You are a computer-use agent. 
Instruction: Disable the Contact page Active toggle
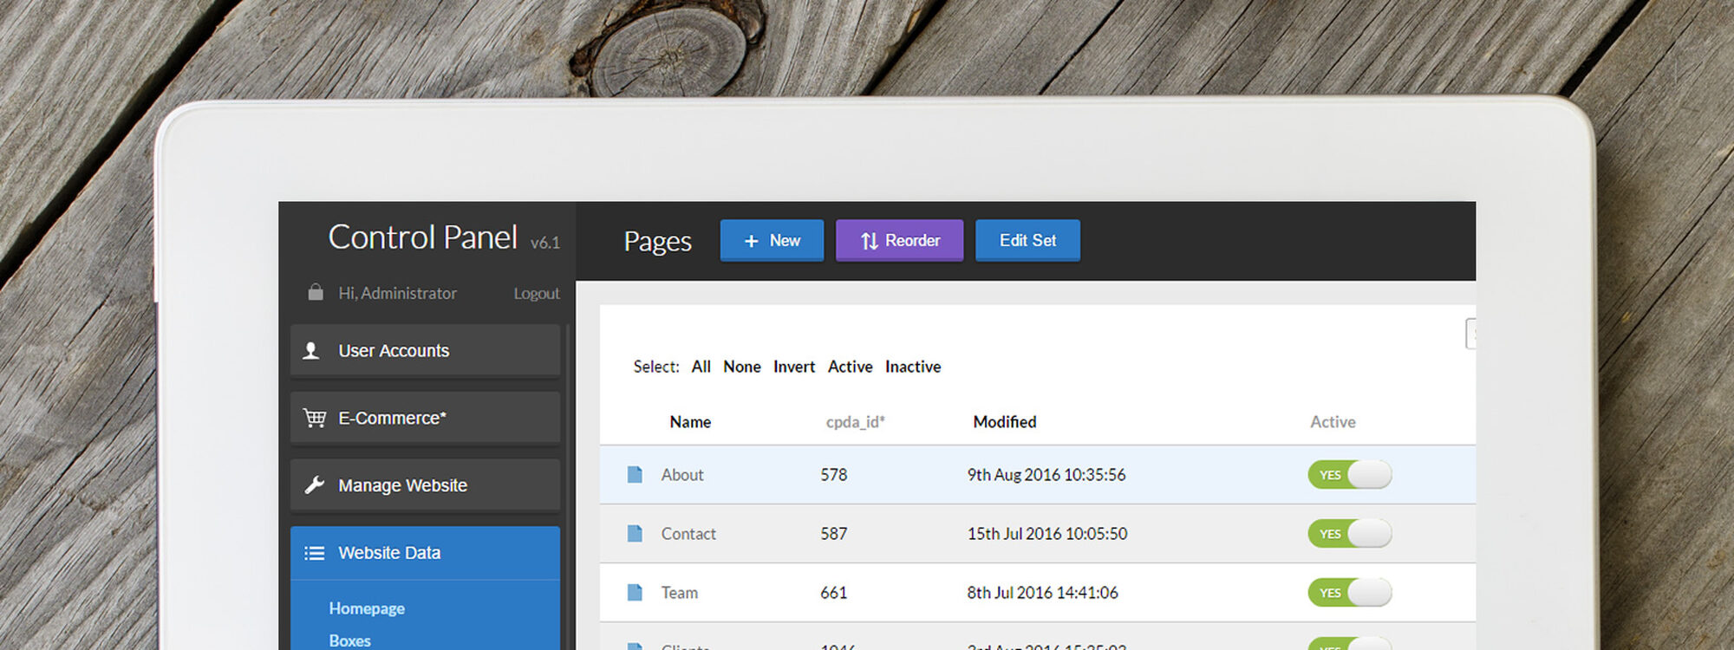click(1349, 534)
